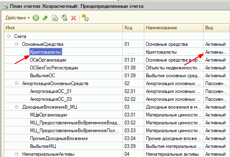This screenshot has width=230, height=157.
Task: Click the Криптовалюты name input field
Action: 46,52
